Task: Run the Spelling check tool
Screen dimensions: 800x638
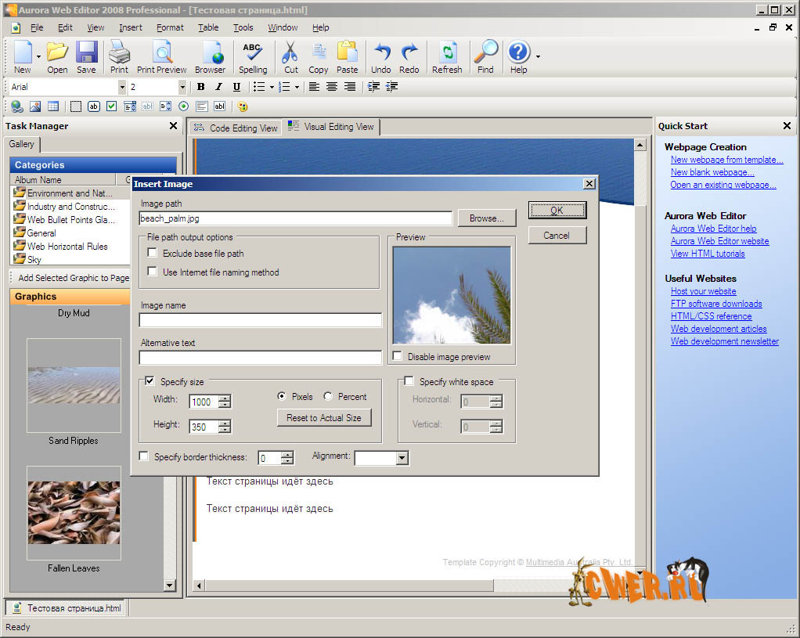Action: coord(253,56)
